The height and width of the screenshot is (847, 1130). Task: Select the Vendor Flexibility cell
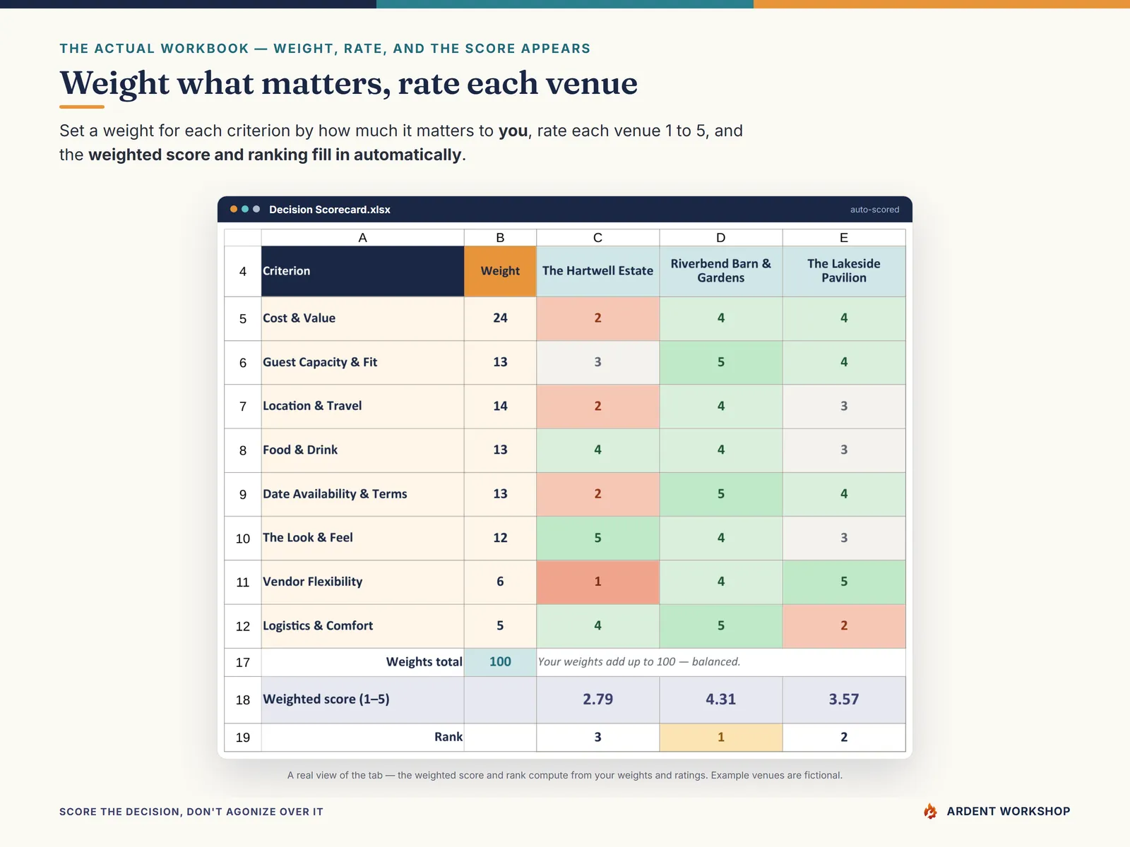(362, 582)
